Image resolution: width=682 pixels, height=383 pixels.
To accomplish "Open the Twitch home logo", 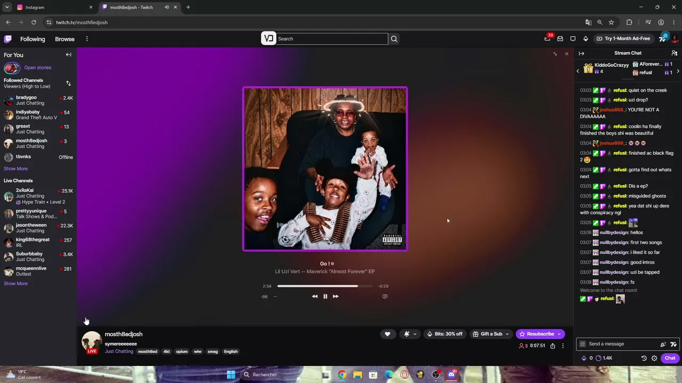I will [8, 39].
